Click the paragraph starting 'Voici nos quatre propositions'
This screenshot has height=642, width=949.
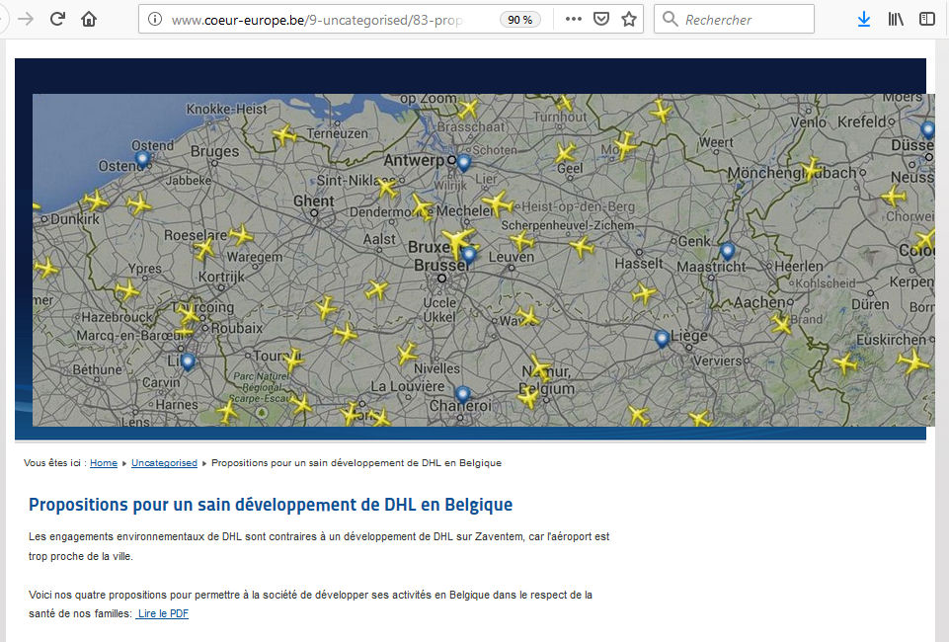click(x=310, y=603)
